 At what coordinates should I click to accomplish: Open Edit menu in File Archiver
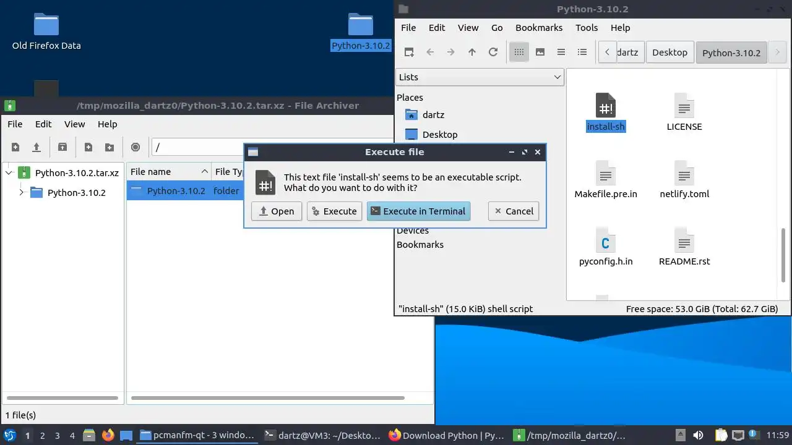[x=43, y=124]
